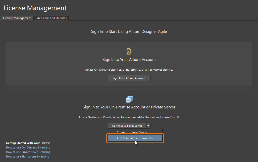Follow the How to use Private Sever Licensing link

[28, 152]
